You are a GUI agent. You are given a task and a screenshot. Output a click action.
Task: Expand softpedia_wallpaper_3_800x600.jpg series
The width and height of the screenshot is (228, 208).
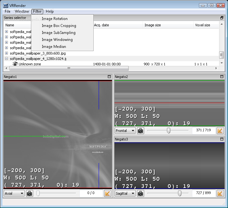[x=6, y=53]
